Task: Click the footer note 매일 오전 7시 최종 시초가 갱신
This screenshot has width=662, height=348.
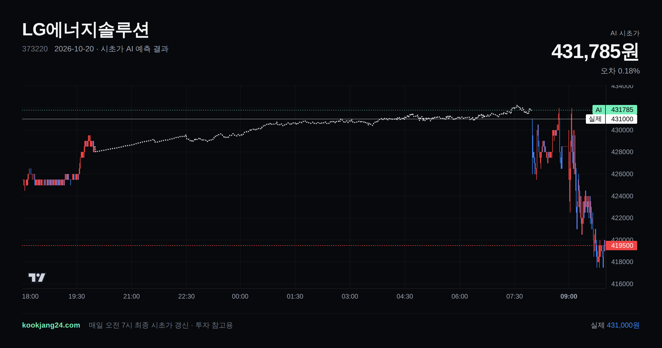Action: pyautogui.click(x=138, y=325)
